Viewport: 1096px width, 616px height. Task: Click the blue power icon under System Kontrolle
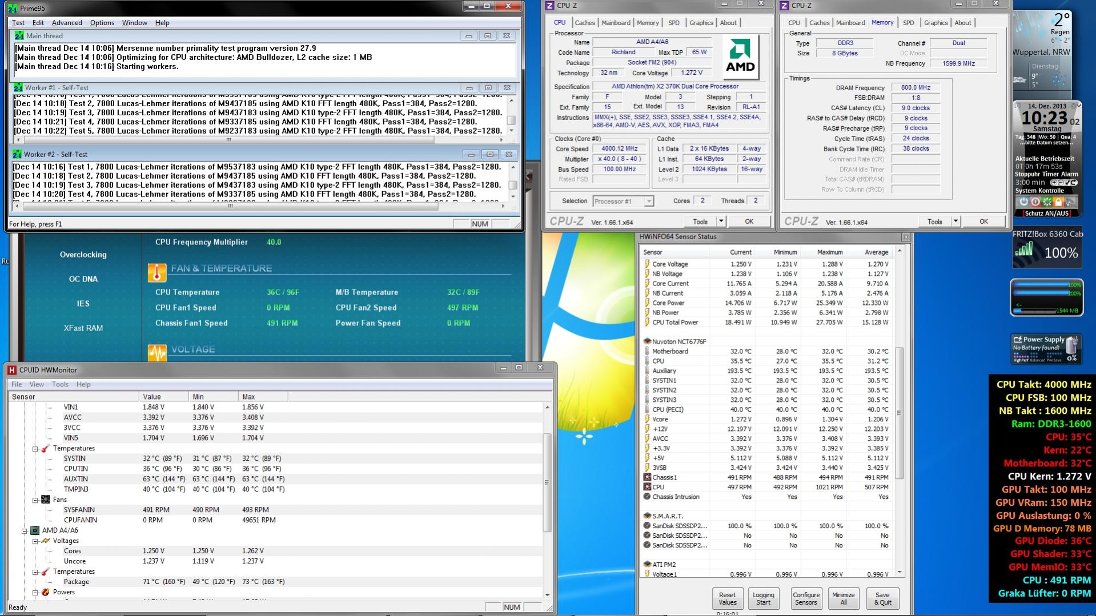(1023, 202)
